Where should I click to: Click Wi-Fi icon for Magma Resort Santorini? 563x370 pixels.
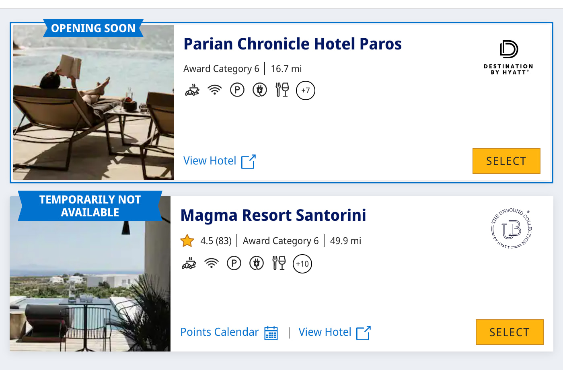[x=212, y=263]
